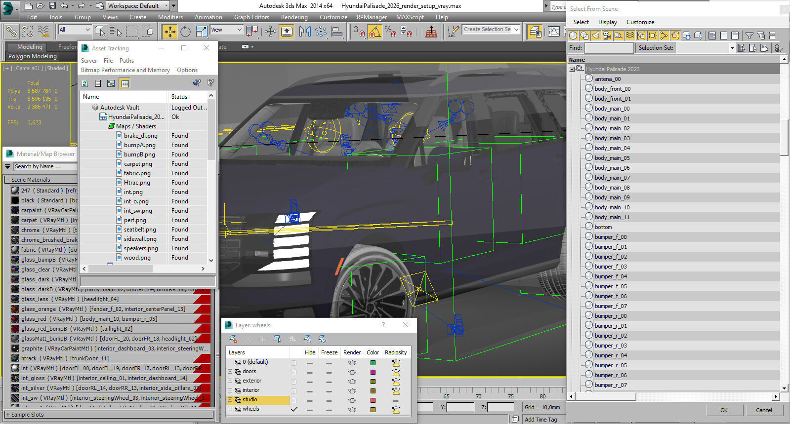Click Asset Tracking help question icon
The image size is (790, 424).
(210, 83)
